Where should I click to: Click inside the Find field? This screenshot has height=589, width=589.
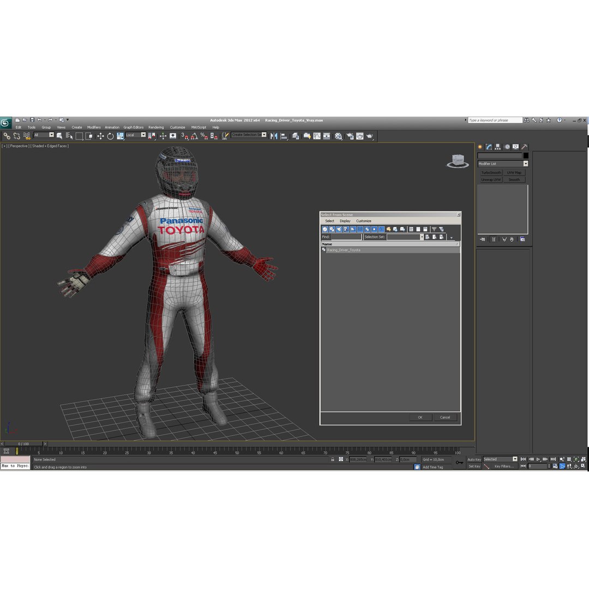click(346, 237)
